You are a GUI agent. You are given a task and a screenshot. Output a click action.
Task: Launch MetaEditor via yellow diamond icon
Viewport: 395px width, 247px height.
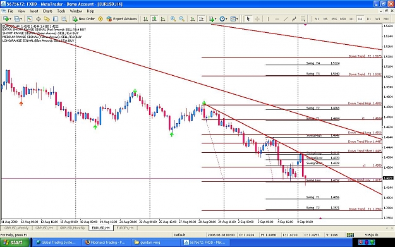(100, 19)
